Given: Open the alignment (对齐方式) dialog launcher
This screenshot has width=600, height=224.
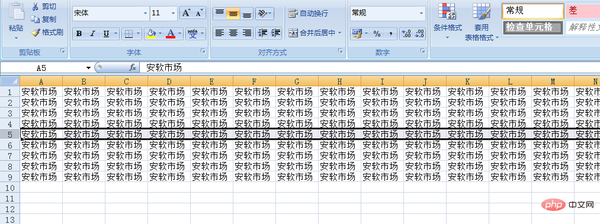Looking at the screenshot, I should point(341,51).
